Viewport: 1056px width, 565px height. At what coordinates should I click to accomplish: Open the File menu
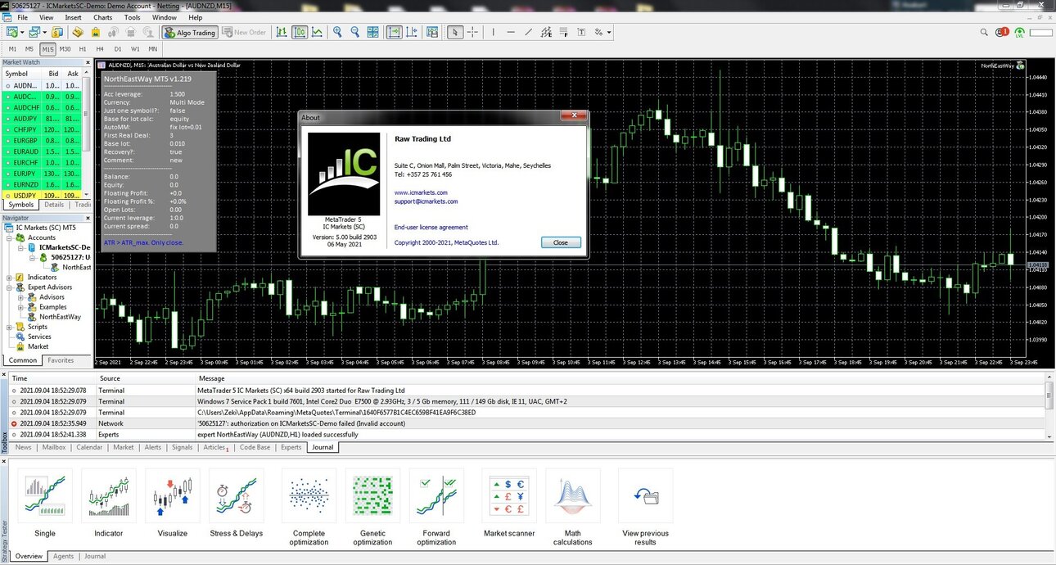pos(21,17)
